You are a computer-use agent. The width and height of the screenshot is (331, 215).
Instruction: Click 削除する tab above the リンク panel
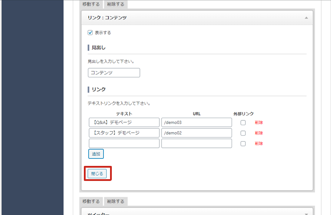116,4
